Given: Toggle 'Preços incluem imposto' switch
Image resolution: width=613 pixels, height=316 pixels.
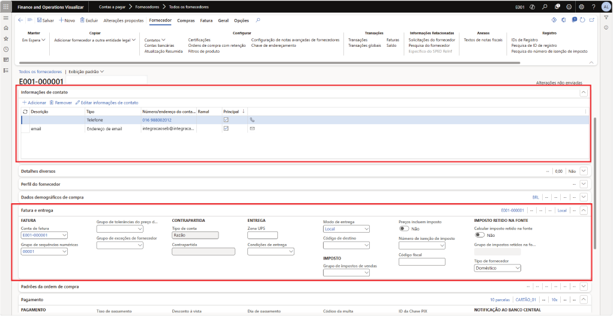Looking at the screenshot, I should click(x=404, y=228).
